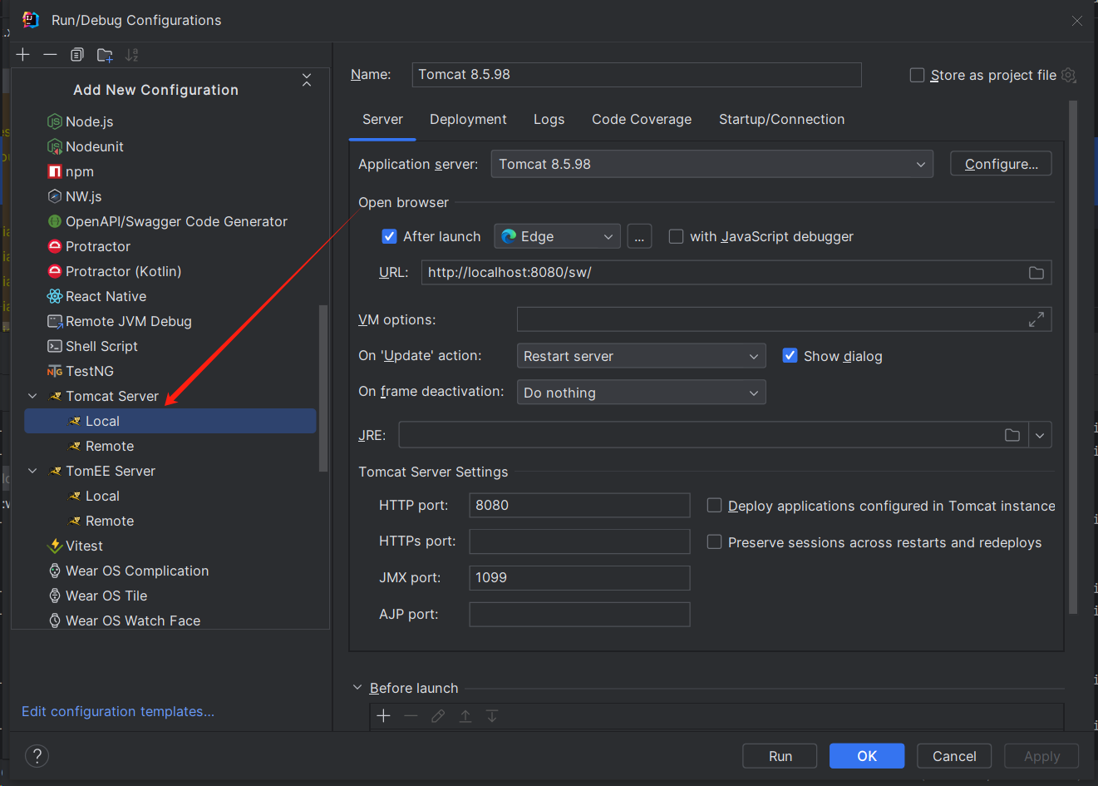Uncheck After launch checkbox
1098x786 pixels.
tap(389, 236)
